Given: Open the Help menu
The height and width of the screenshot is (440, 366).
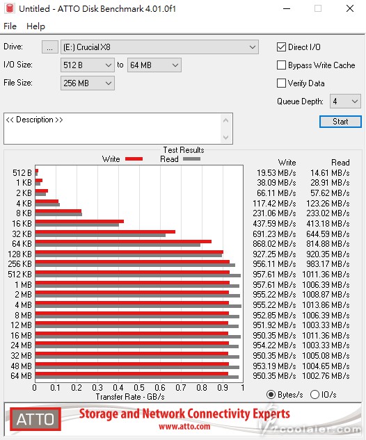Looking at the screenshot, I should coord(35,26).
